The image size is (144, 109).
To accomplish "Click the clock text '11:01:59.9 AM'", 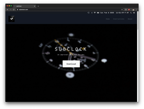I will point(122,13).
